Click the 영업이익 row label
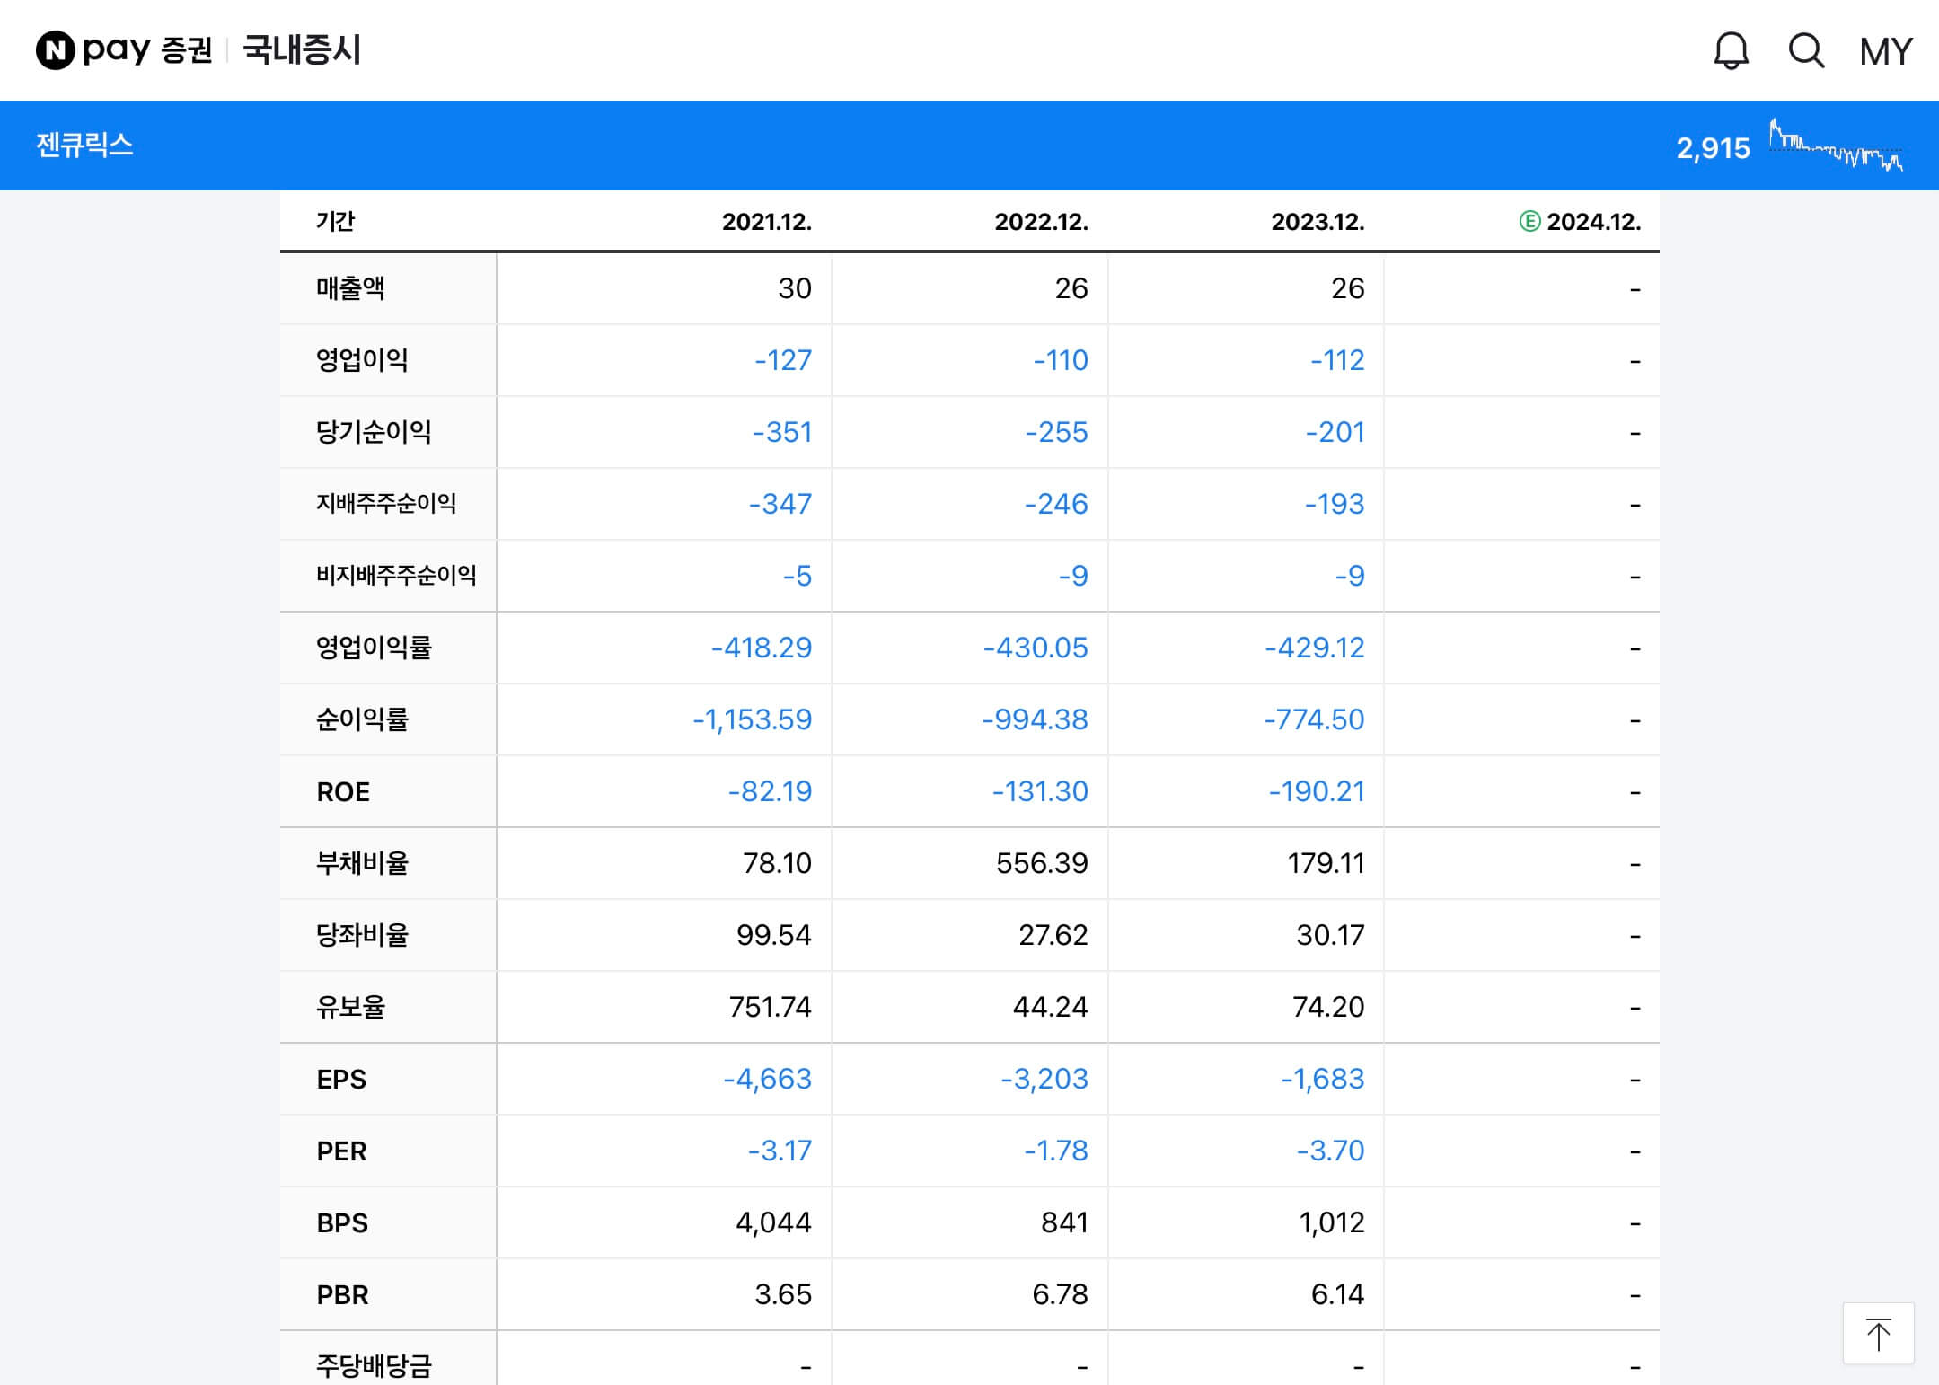Image resolution: width=1939 pixels, height=1385 pixels. [362, 360]
